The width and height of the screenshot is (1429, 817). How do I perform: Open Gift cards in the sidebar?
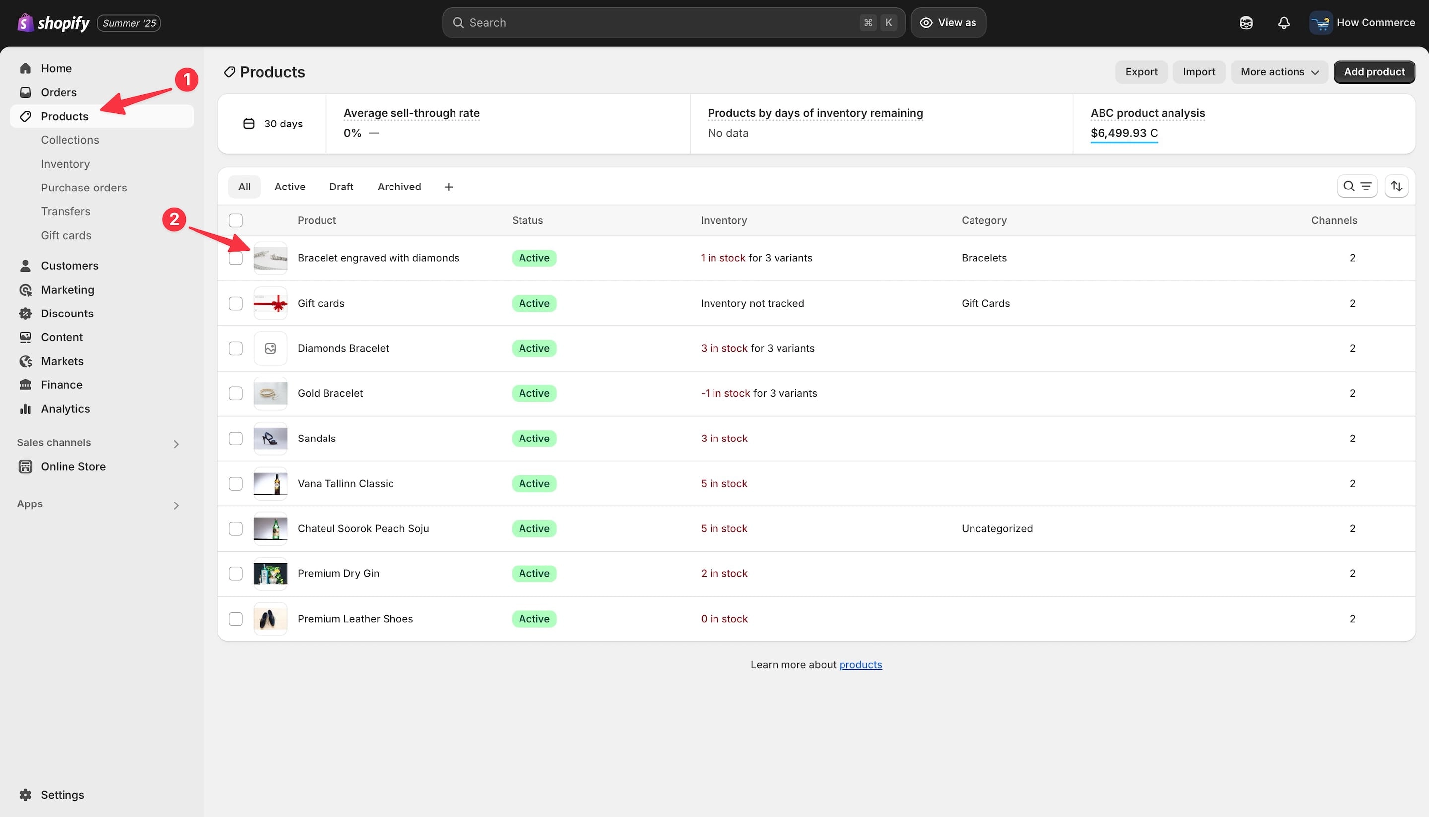pos(65,236)
